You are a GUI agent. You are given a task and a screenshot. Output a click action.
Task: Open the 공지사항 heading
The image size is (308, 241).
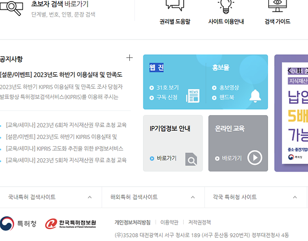point(12,59)
